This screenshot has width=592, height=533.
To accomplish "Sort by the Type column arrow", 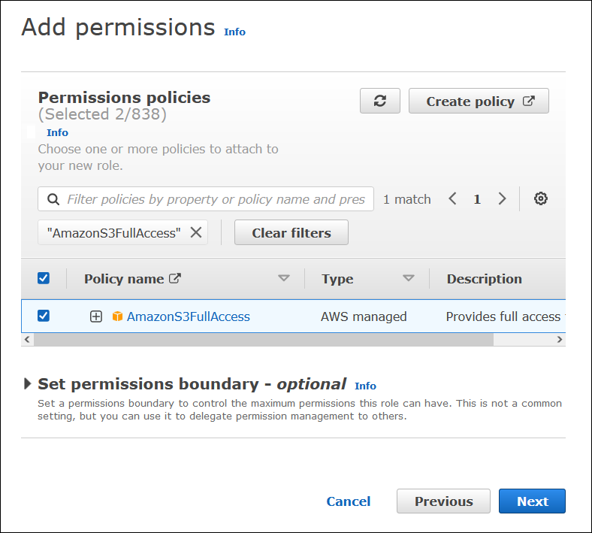I will click(409, 279).
